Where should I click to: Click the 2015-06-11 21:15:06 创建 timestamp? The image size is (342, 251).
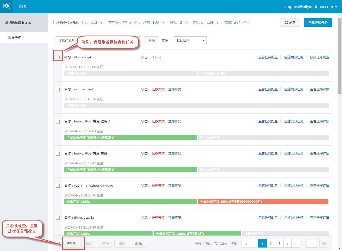coord(84,67)
